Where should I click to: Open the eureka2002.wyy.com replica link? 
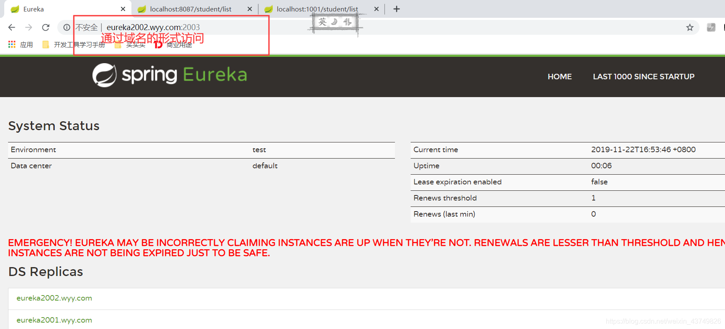[54, 298]
